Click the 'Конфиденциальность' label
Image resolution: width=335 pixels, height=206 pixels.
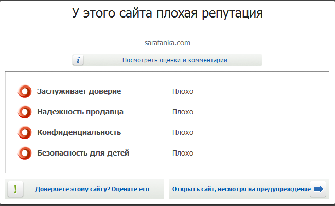pyautogui.click(x=79, y=132)
